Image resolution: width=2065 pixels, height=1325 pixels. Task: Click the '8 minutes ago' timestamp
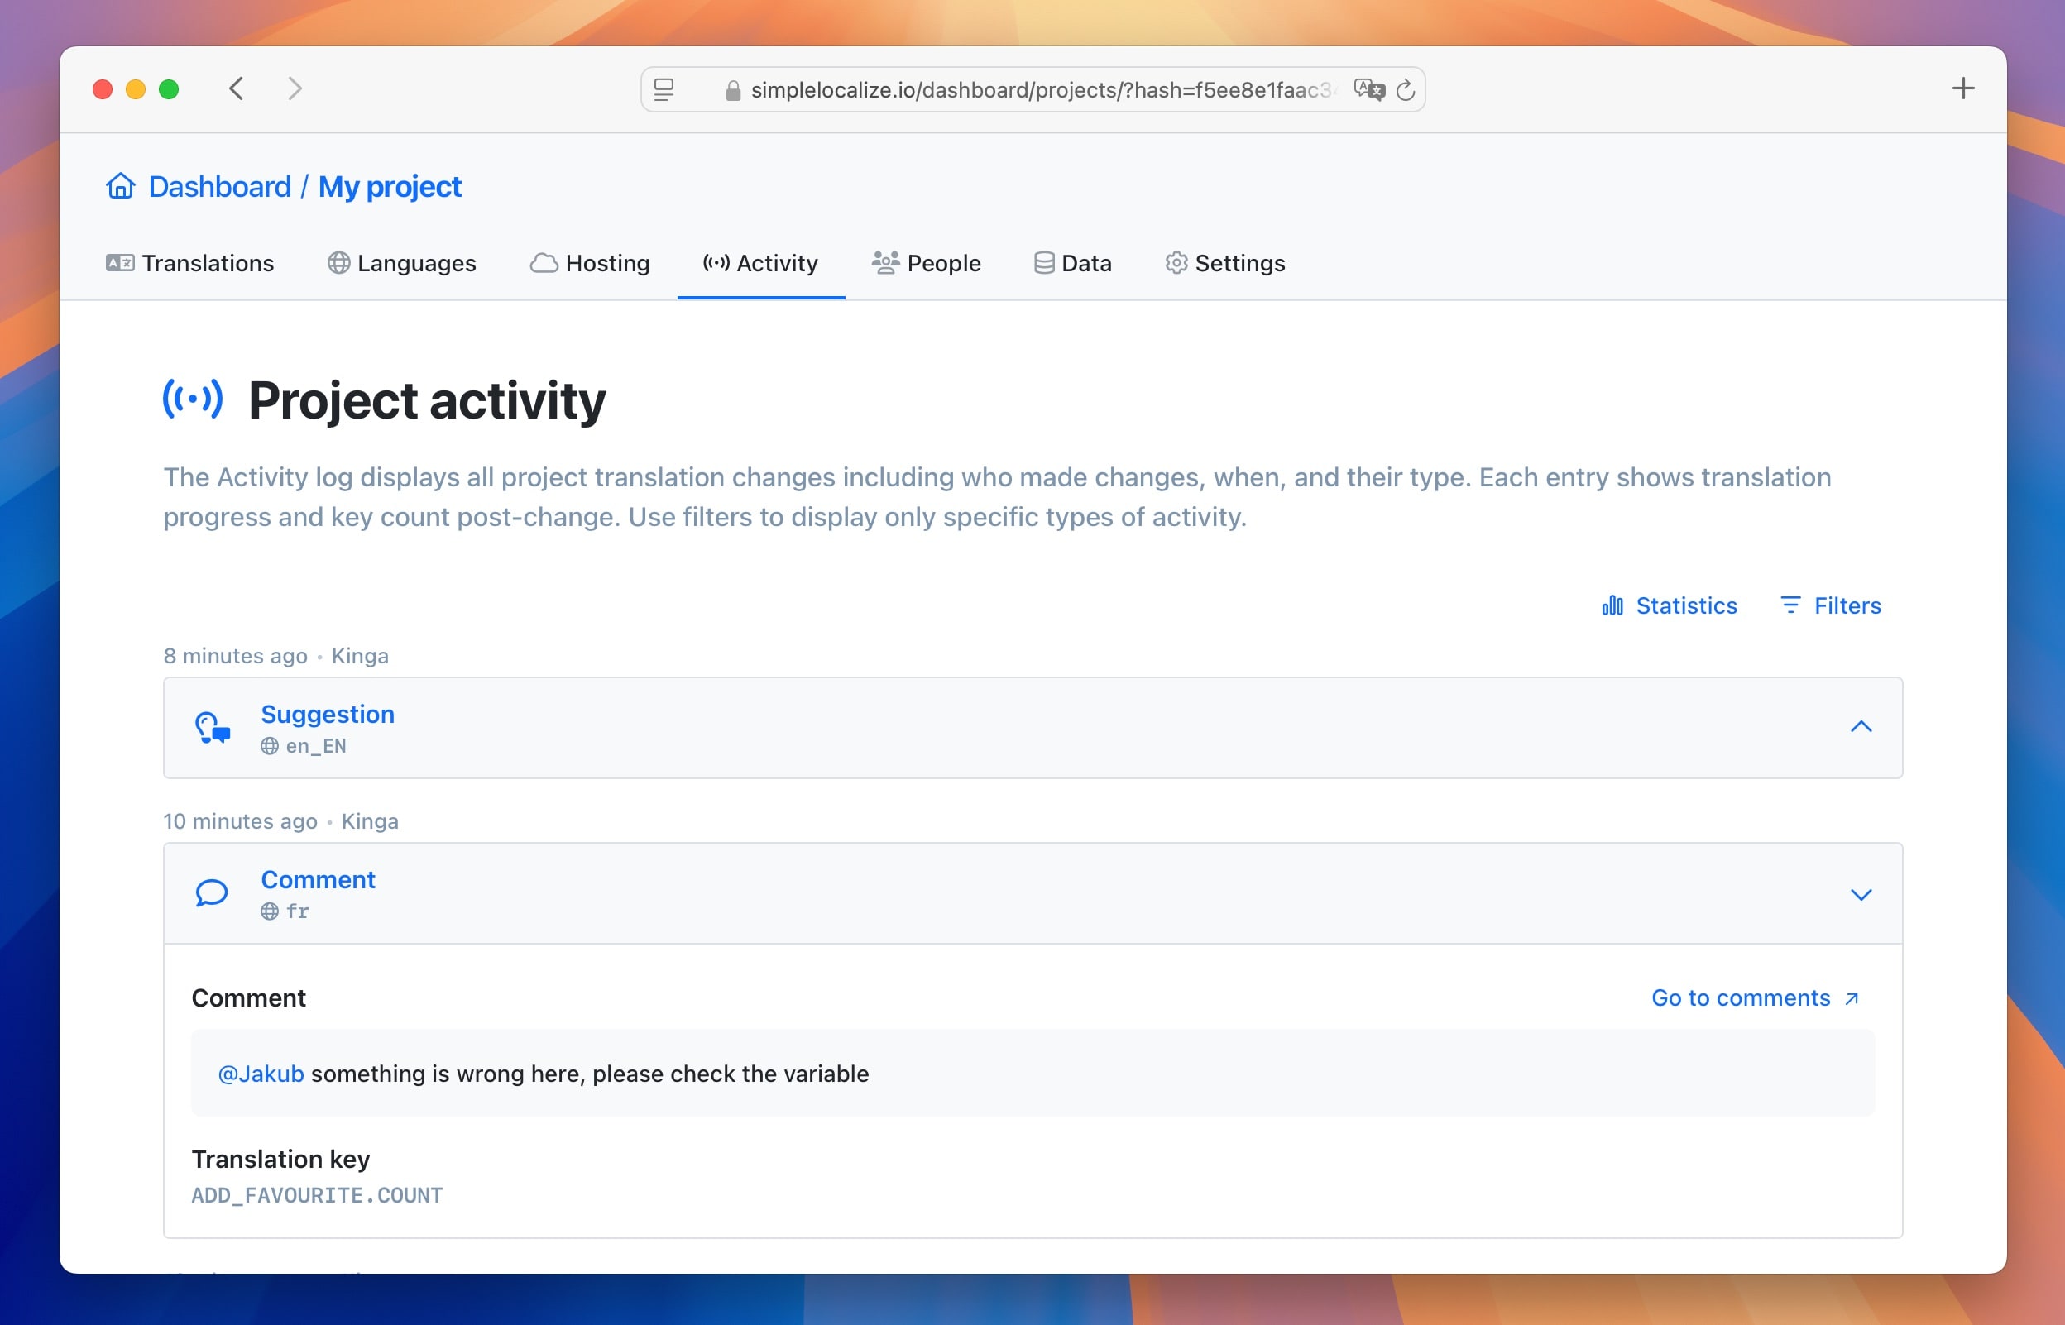[236, 656]
